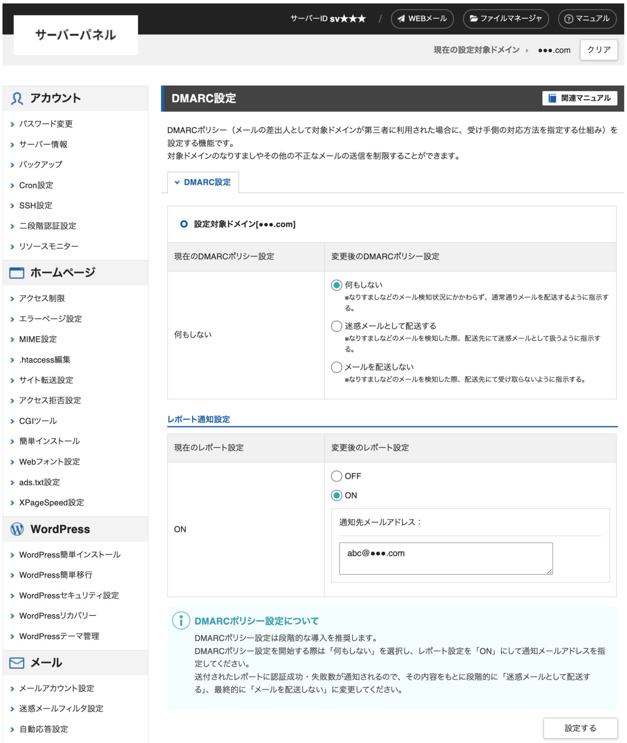Open WordPressテーマ管理 in sidebar
This screenshot has height=743, width=627.
(59, 637)
